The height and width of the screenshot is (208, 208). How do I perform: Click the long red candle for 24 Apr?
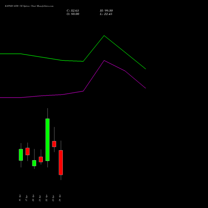coord(61,163)
